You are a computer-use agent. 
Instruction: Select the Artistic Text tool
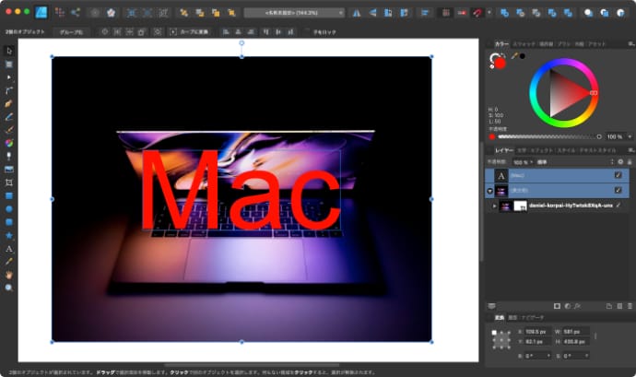pos(9,249)
